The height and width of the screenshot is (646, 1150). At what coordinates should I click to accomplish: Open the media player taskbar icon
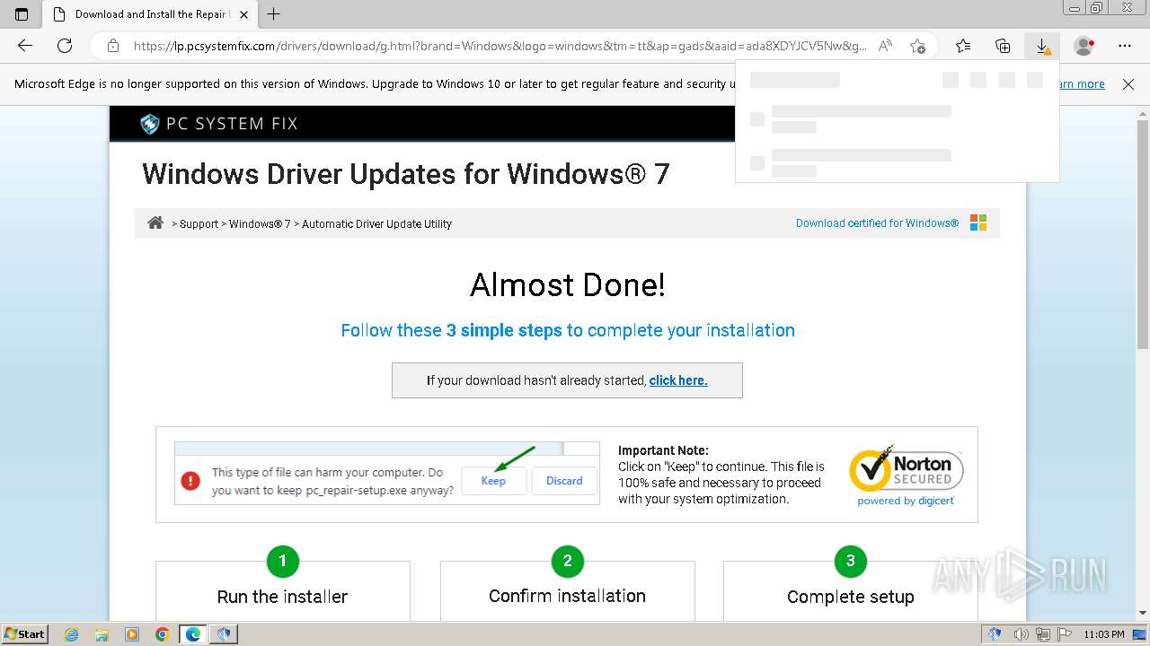point(132,634)
